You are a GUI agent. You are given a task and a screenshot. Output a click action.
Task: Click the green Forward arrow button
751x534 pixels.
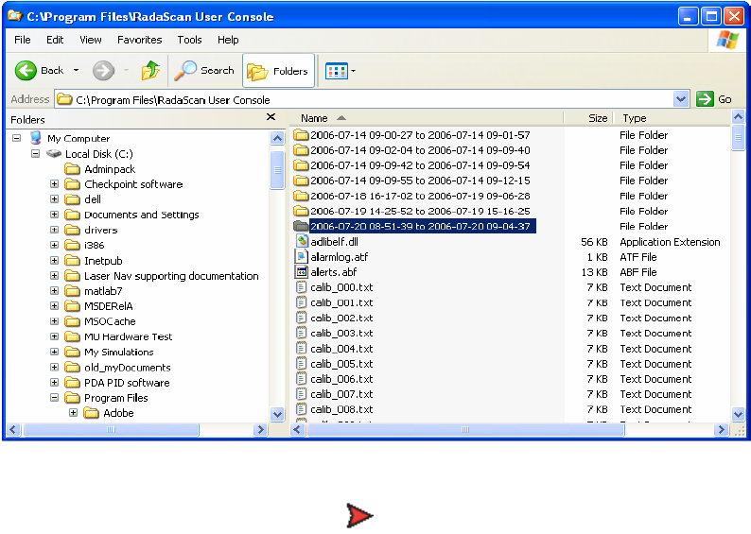[103, 71]
